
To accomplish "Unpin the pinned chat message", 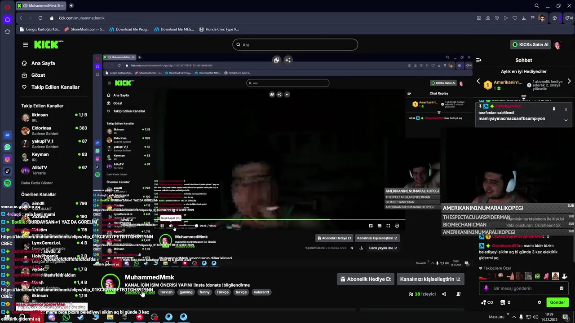I will pyautogui.click(x=554, y=109).
